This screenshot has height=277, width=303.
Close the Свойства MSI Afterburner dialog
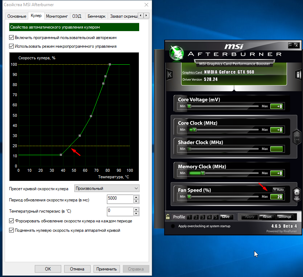tap(146, 5)
